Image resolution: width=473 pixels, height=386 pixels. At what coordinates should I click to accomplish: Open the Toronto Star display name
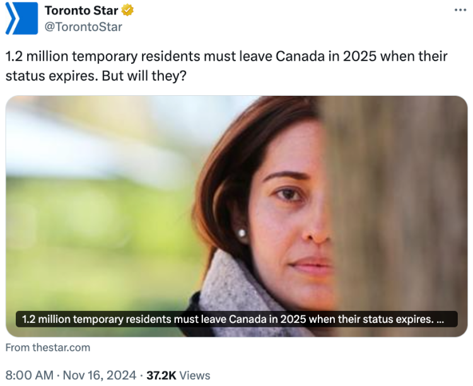pyautogui.click(x=81, y=11)
